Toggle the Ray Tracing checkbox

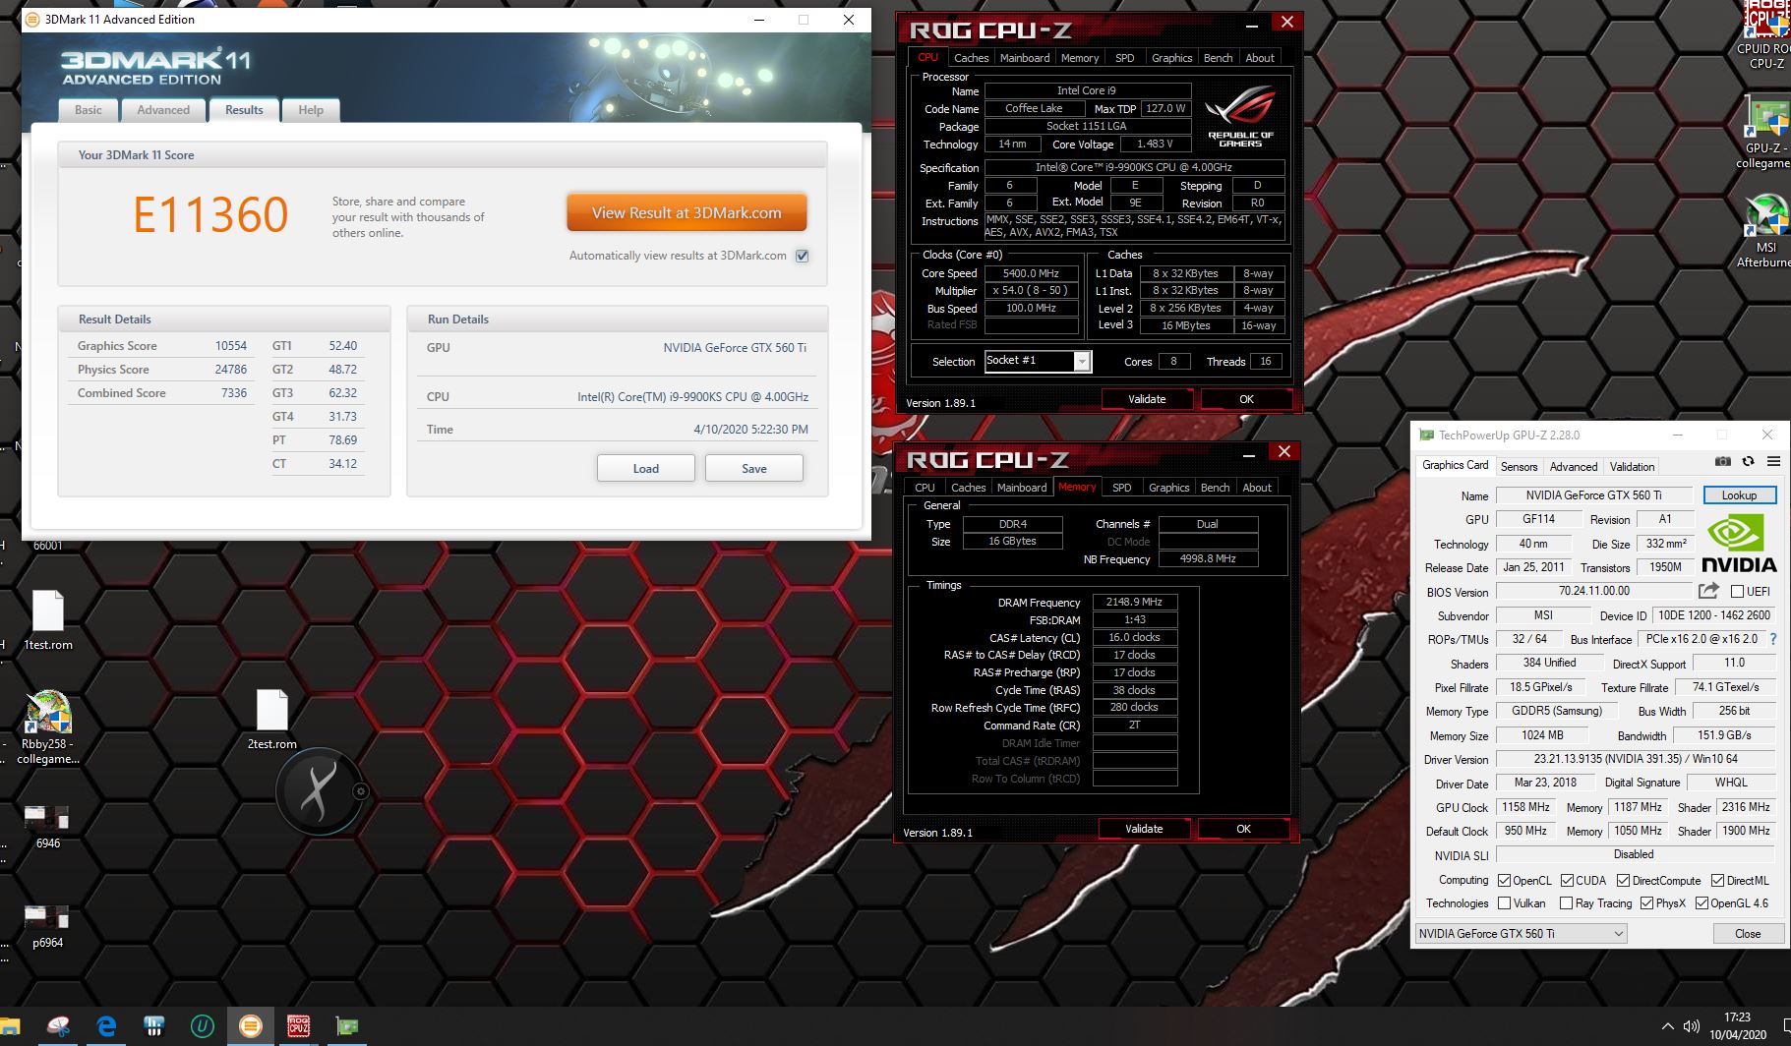tap(1566, 902)
